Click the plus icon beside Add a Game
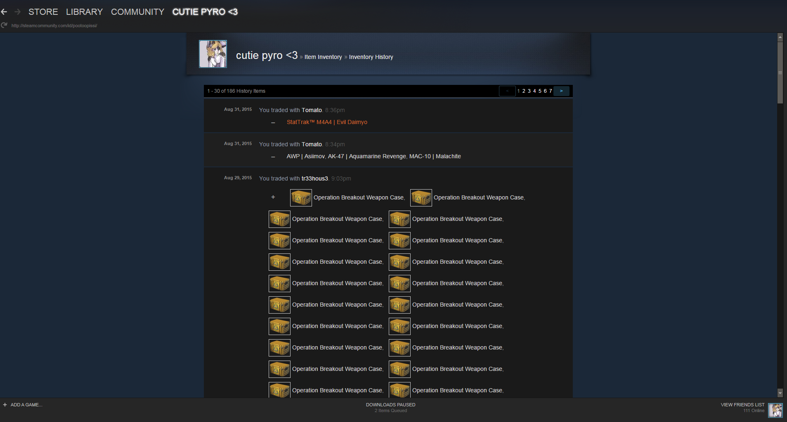 point(5,405)
